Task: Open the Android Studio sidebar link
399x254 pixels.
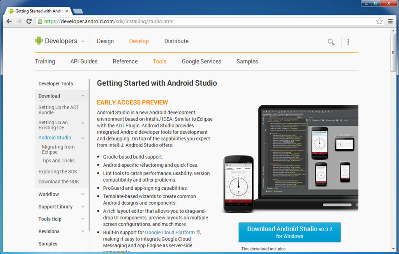Action: click(x=55, y=138)
